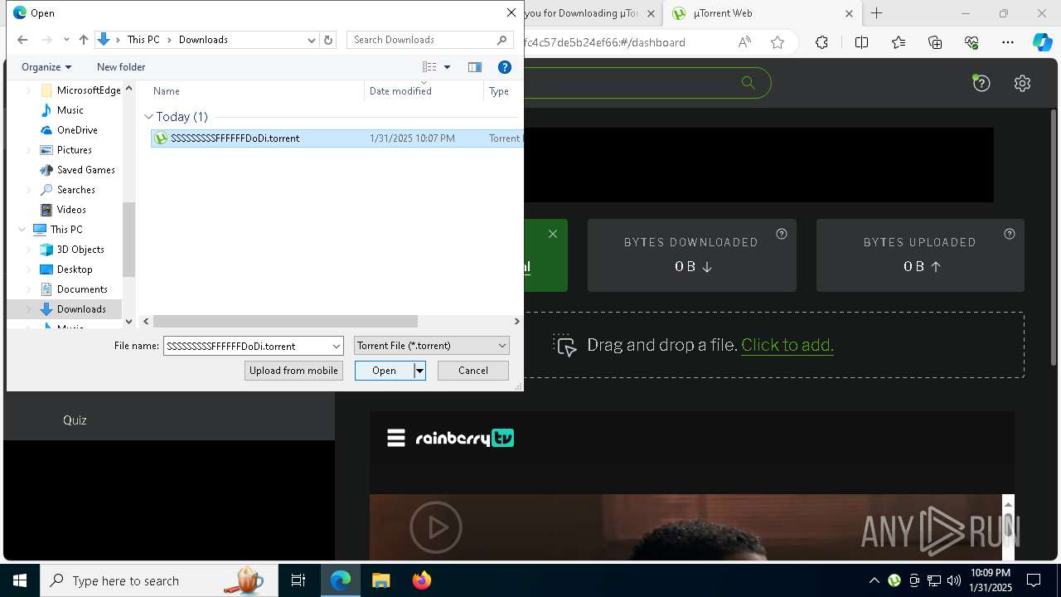Open the view options icon
Screen dimensions: 1061x597
[x=429, y=67]
